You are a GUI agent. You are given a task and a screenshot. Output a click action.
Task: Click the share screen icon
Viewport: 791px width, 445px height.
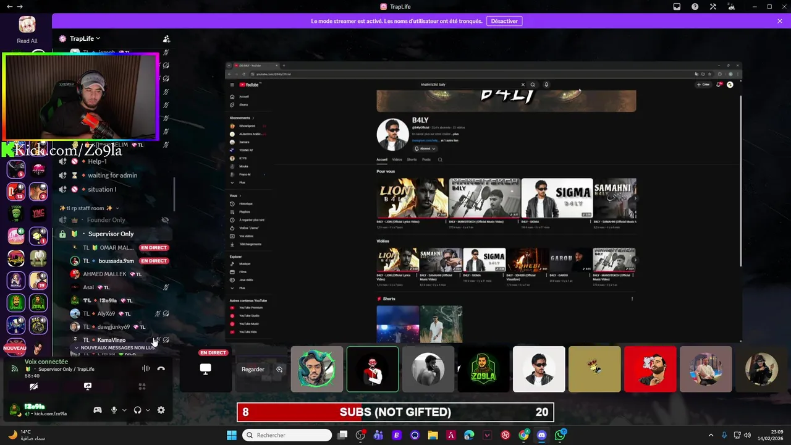click(88, 386)
